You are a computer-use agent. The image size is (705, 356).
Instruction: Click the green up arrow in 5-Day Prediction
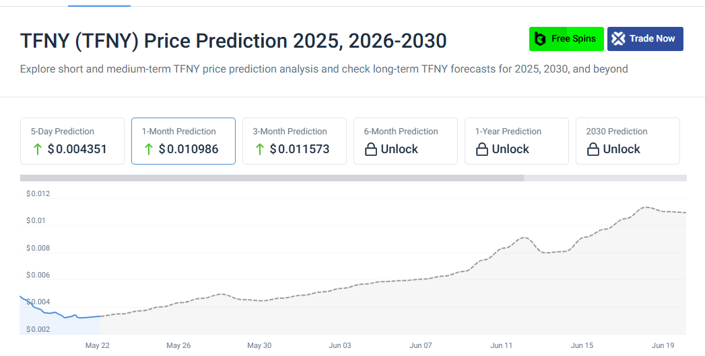click(x=37, y=149)
